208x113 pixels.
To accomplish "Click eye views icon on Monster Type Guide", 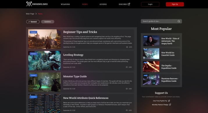I will pyautogui.click(x=127, y=89).
